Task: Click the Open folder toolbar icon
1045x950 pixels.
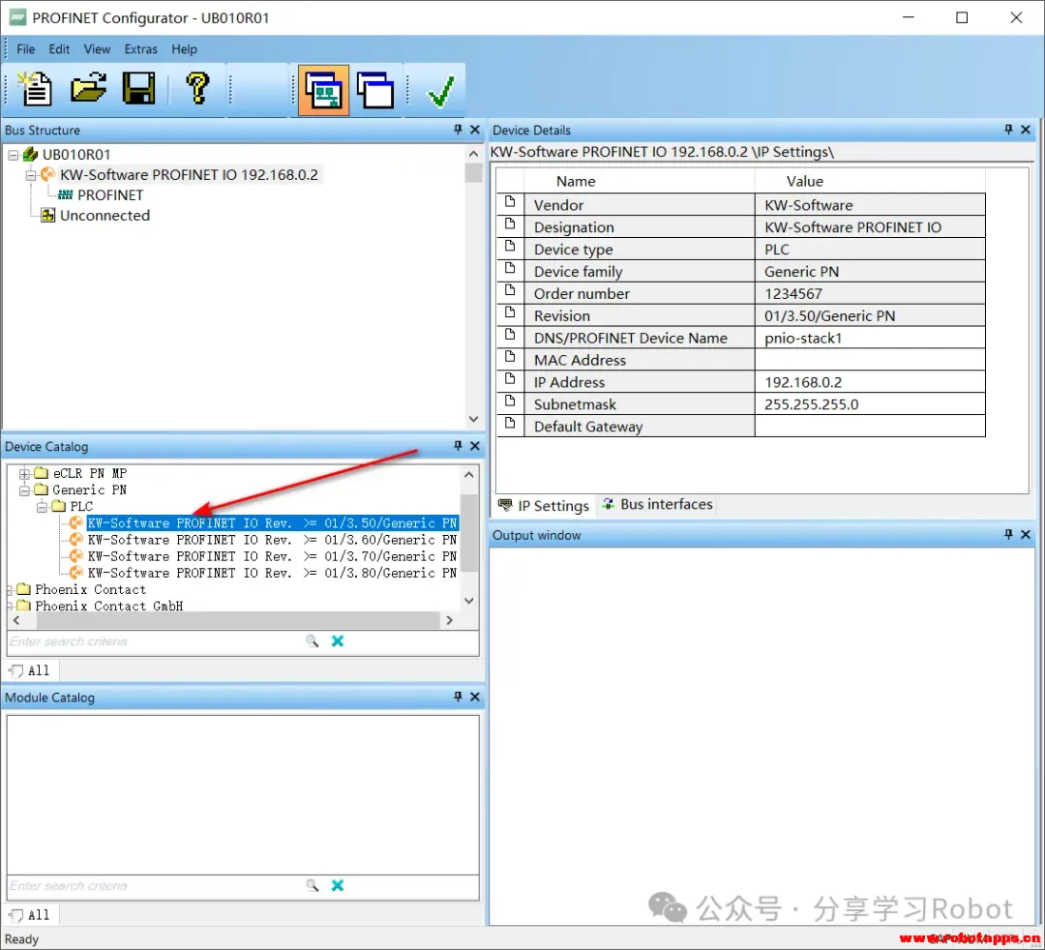Action: coord(88,89)
